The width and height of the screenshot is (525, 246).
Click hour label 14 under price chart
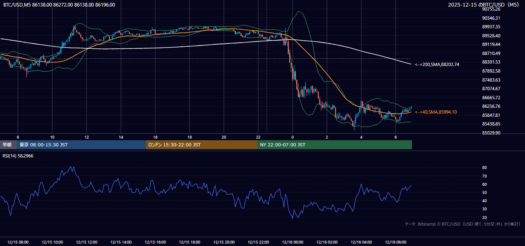121,137
